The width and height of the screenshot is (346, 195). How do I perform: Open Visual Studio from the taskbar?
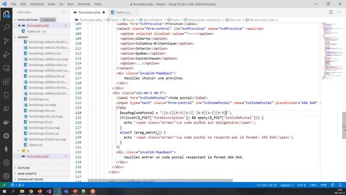tap(49, 191)
